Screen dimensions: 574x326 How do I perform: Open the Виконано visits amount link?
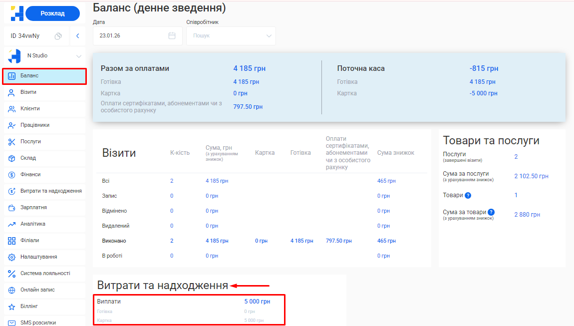(x=217, y=241)
